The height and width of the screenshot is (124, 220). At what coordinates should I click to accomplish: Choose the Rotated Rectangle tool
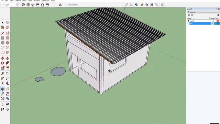pos(8,38)
